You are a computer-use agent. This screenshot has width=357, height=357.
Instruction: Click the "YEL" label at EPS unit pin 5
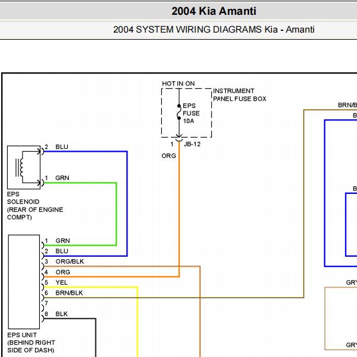(x=62, y=282)
